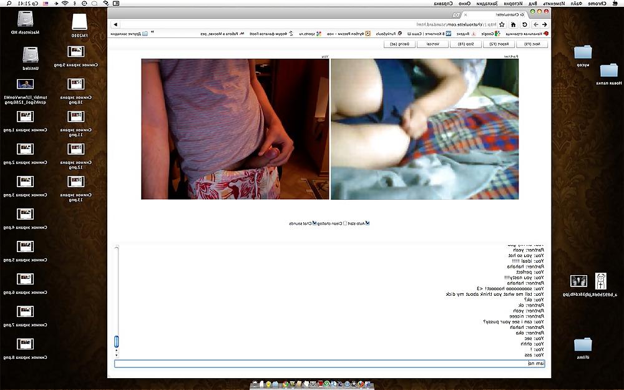
Task: Toggle the Auto start checkbox
Action: (x=368, y=223)
